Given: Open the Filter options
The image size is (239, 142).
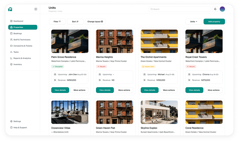Looking at the screenshot, I should point(57,21).
